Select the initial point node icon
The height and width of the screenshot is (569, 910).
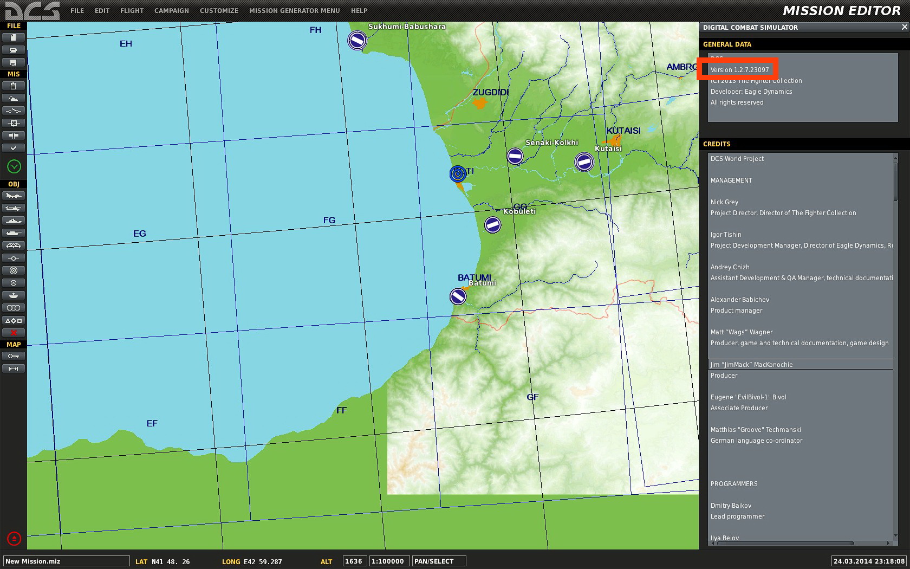click(14, 258)
